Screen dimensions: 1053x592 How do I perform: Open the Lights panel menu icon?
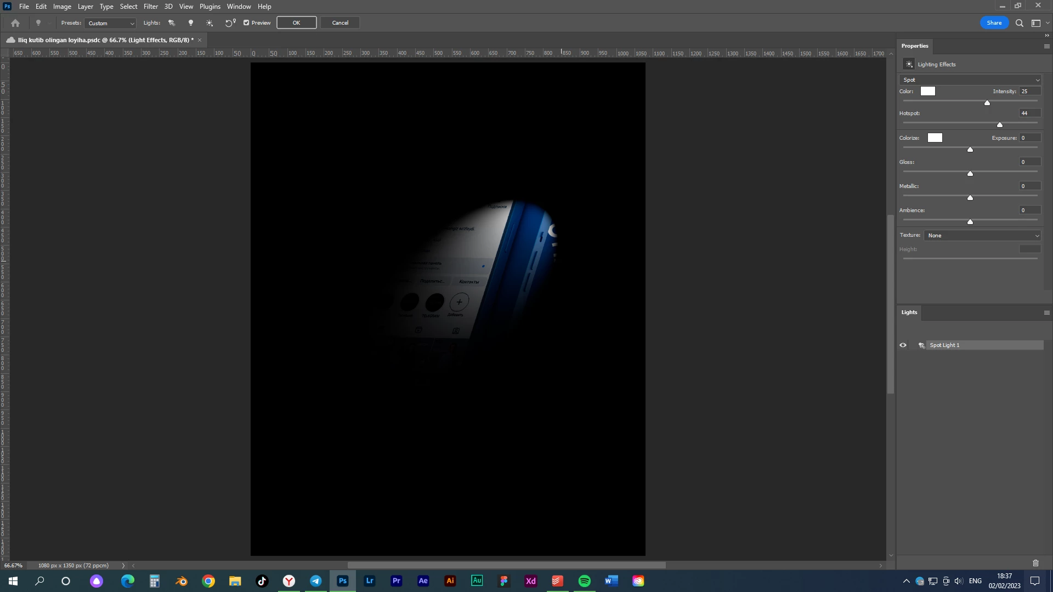(1046, 312)
